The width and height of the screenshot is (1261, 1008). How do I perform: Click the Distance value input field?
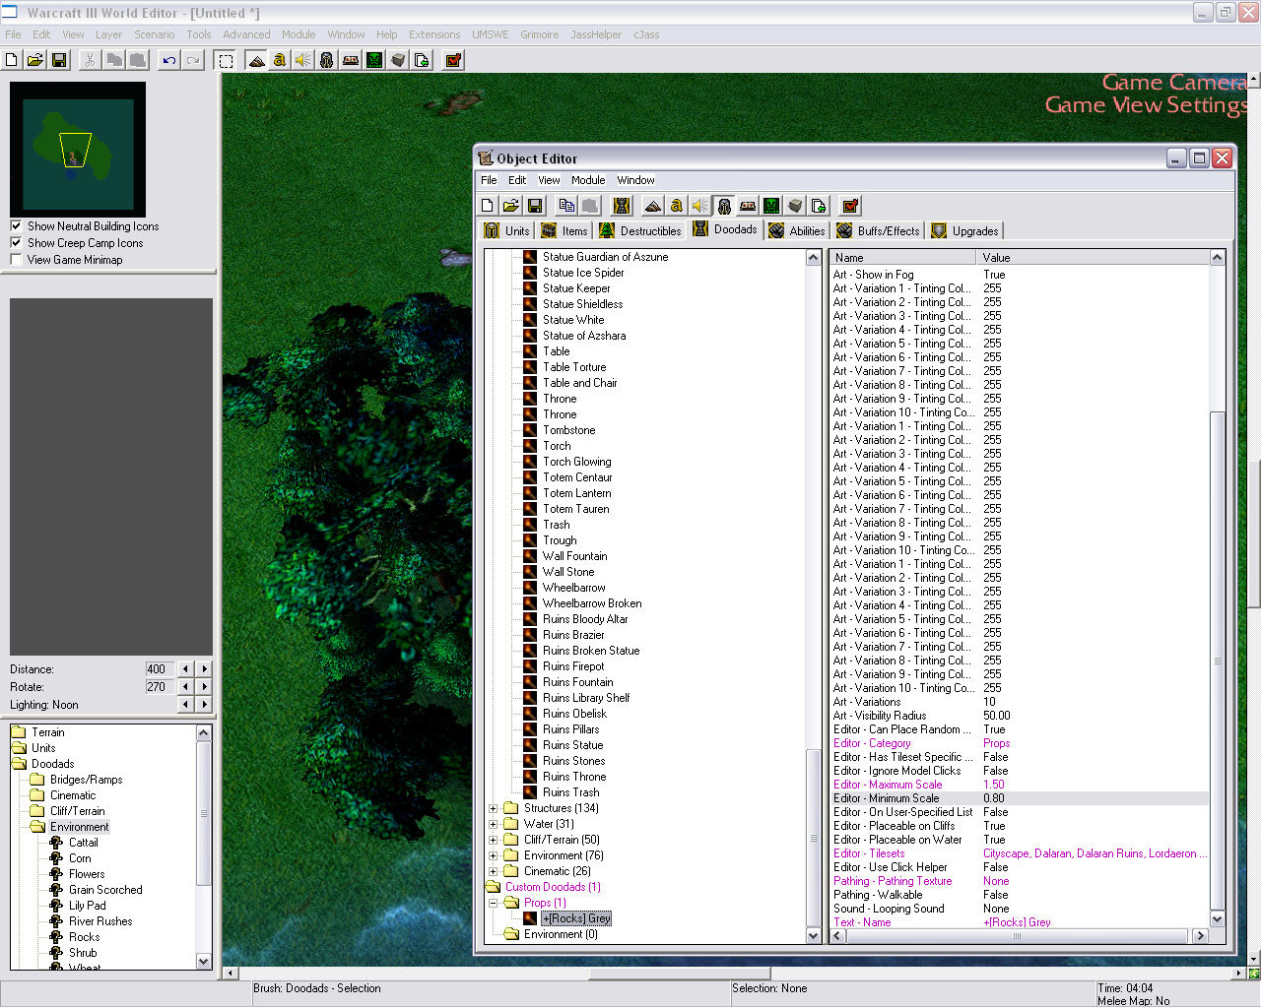158,669
